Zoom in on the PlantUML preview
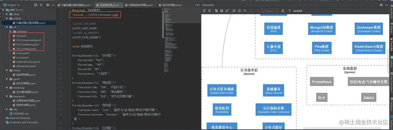 pyautogui.click(x=234, y=11)
